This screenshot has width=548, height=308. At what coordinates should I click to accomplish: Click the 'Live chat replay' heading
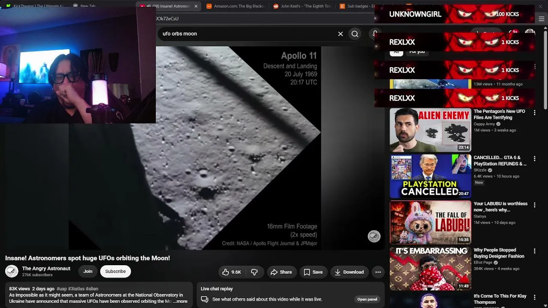[x=217, y=289]
